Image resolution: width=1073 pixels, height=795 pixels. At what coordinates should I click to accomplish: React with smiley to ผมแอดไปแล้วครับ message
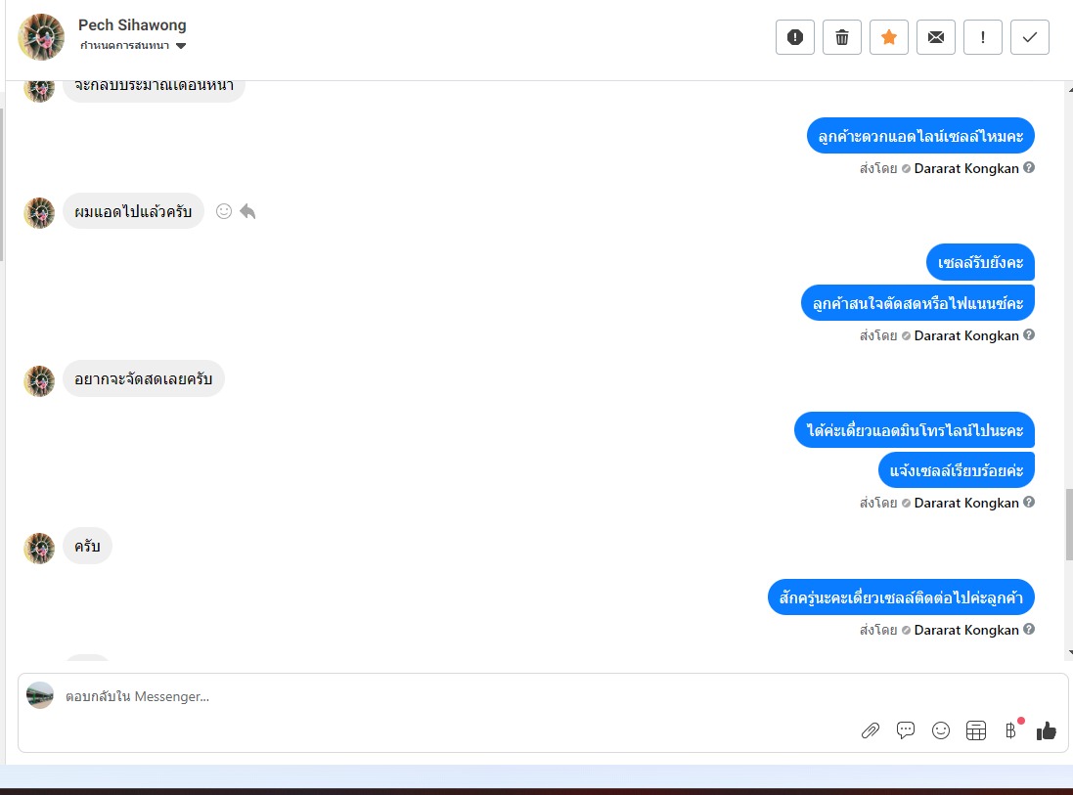click(x=224, y=211)
